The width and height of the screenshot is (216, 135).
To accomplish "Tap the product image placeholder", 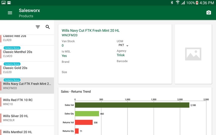I will pos(193,54).
